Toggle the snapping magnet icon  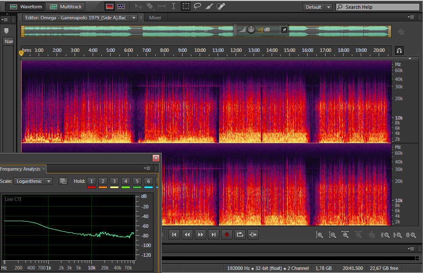(x=399, y=51)
